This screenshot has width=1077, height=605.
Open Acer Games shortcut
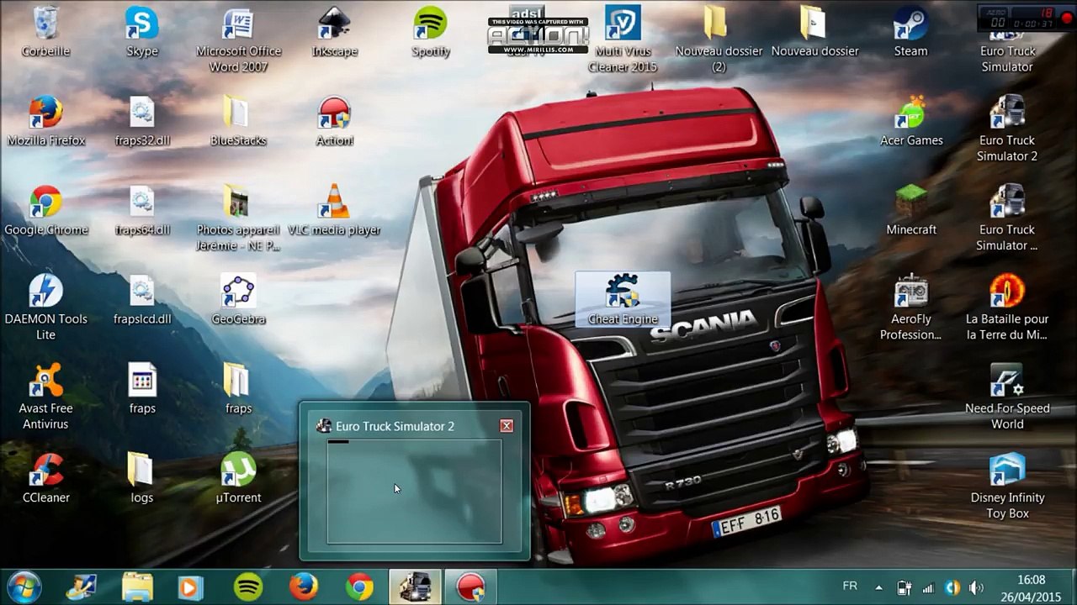[910, 121]
